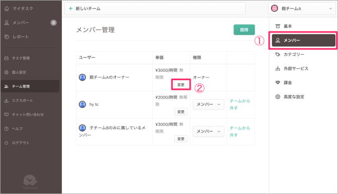Open the メンバー role dropdown for hy tc
The width and height of the screenshot is (338, 194).
click(209, 104)
